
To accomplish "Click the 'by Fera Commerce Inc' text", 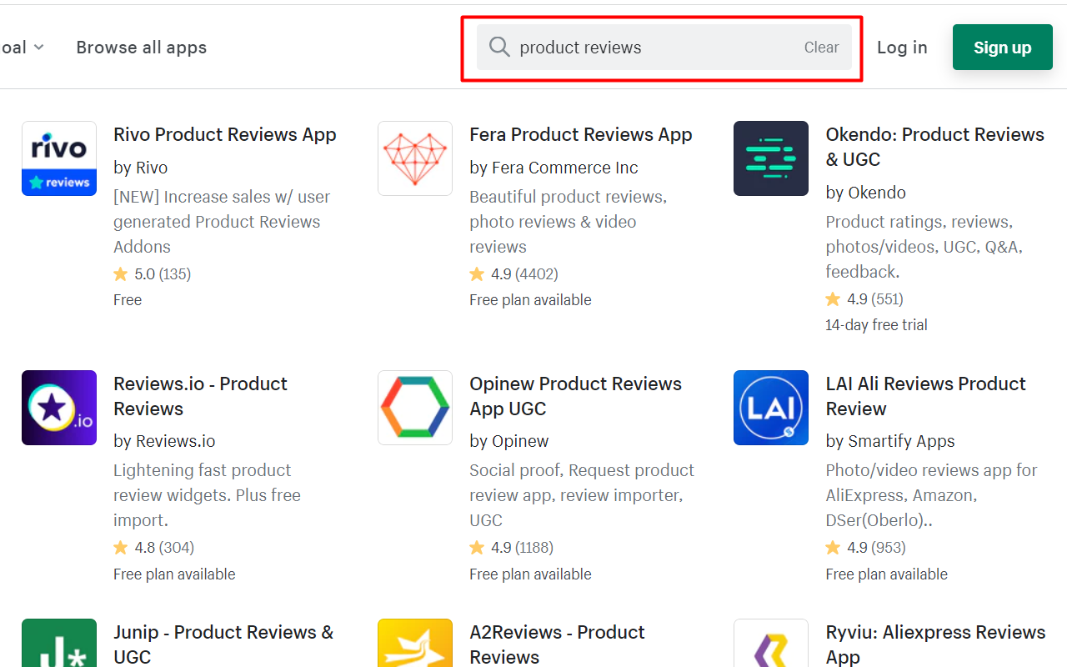I will click(554, 168).
